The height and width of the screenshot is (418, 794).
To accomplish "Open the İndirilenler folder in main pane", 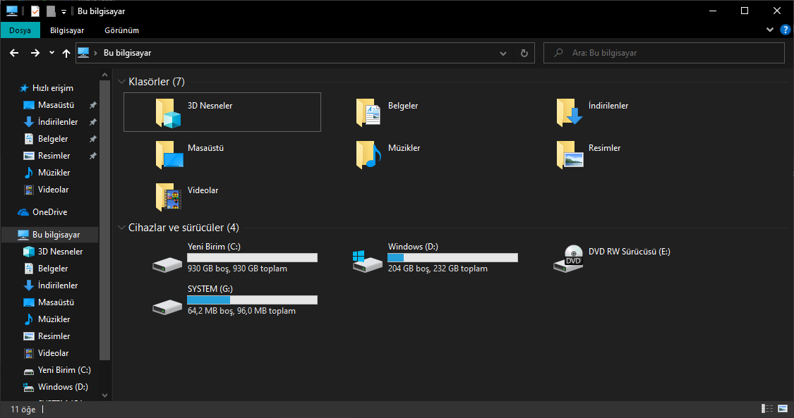I will [x=569, y=113].
